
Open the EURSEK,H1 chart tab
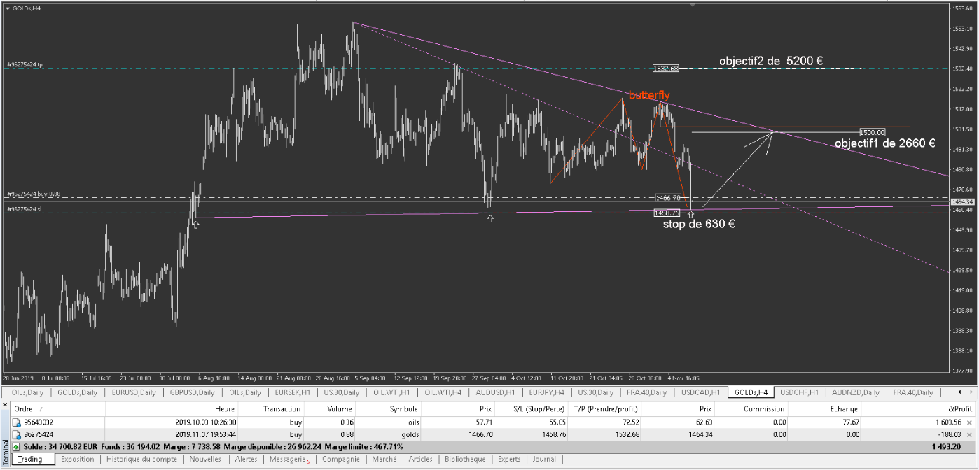293,392
